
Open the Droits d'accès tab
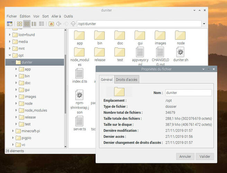point(127,80)
